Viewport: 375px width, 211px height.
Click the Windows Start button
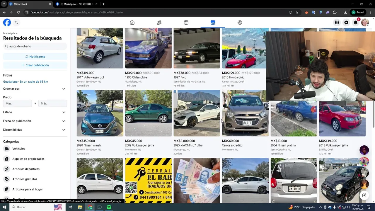point(5,207)
